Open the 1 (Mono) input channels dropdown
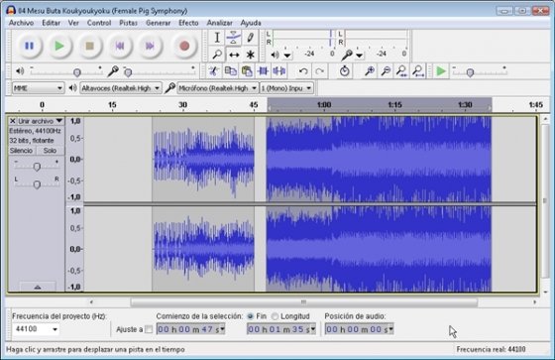 pos(286,88)
